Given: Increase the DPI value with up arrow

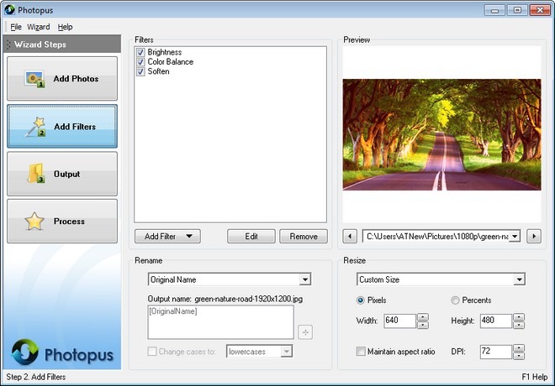Looking at the screenshot, I should (519, 348).
